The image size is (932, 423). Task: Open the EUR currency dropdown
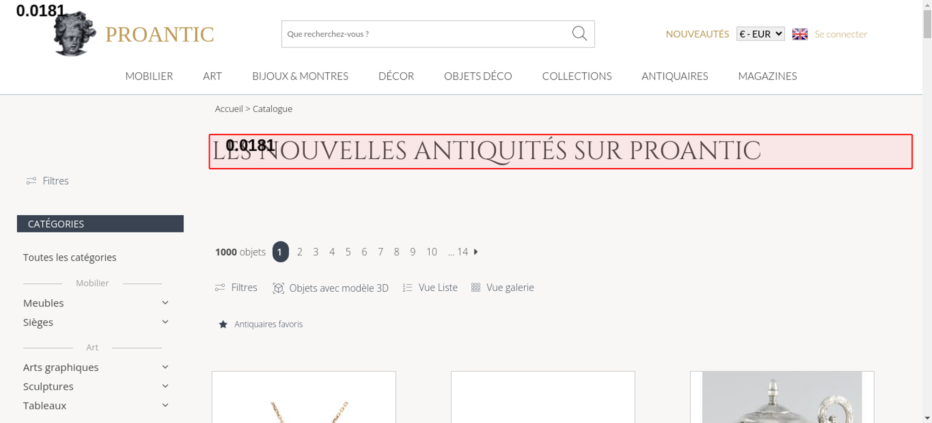[x=761, y=34]
